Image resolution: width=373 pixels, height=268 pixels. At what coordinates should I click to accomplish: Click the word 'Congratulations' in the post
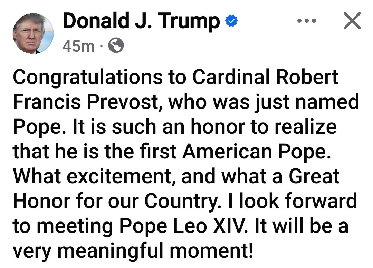click(x=88, y=78)
